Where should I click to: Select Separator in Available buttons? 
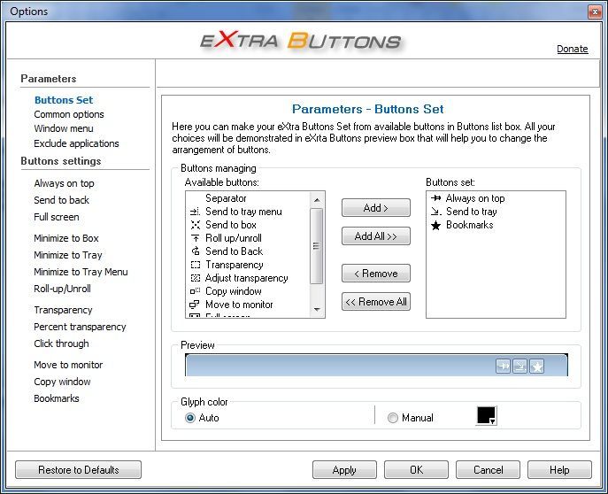[250, 198]
